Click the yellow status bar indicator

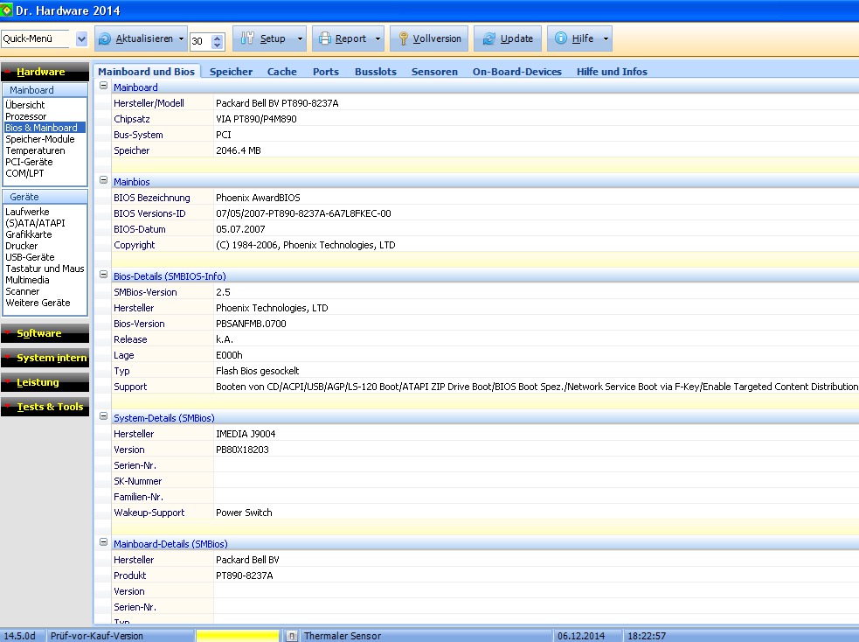coord(237,635)
